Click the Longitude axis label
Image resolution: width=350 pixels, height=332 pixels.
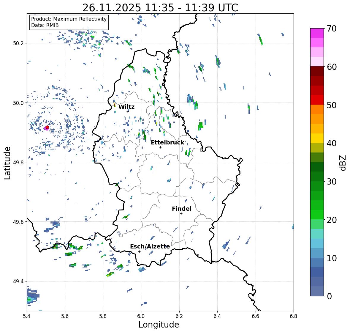pos(159,325)
